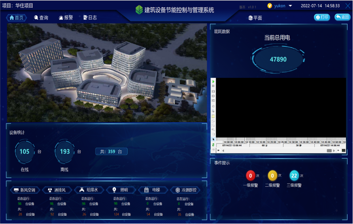Image resolution: width=353 pixels, height=224 pixels.
Task: Jump to the start of the trend timeline
Action: (218, 151)
